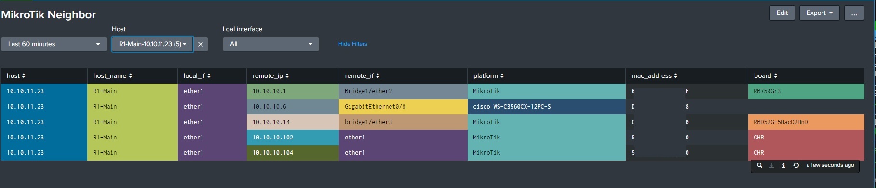The width and height of the screenshot is (876, 188).
Task: Open search from the table footer magnifier icon
Action: click(759, 165)
